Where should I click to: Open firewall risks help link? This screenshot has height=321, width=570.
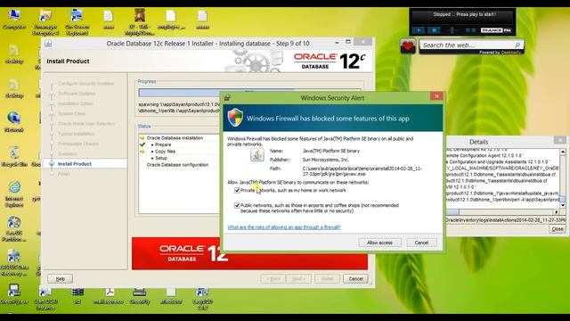click(284, 227)
